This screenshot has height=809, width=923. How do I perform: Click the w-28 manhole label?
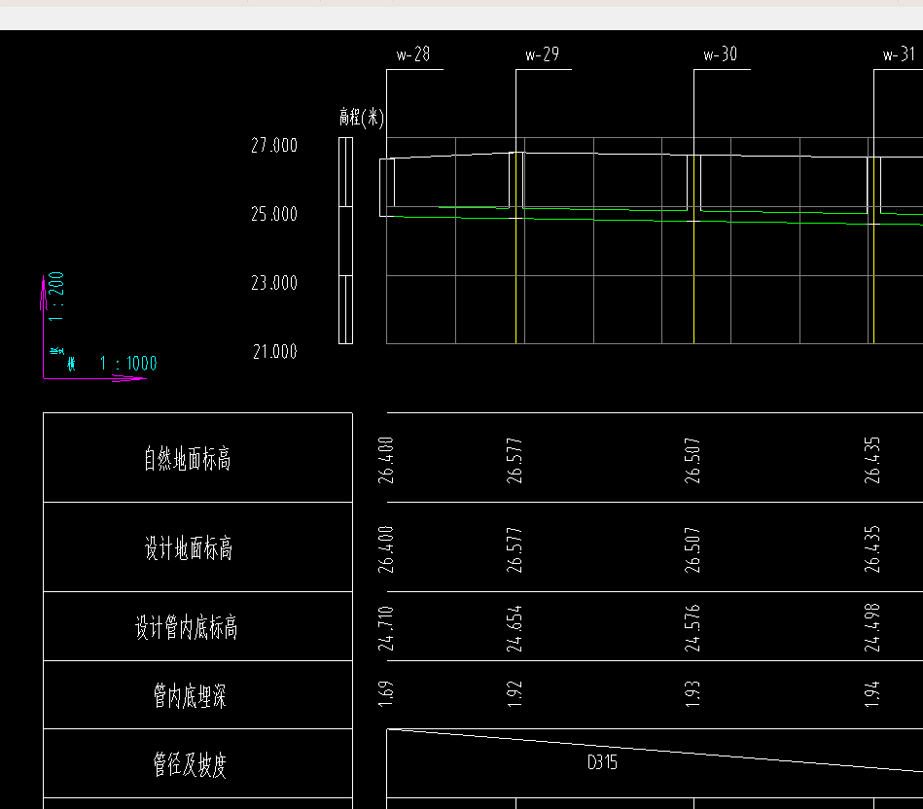[x=413, y=54]
